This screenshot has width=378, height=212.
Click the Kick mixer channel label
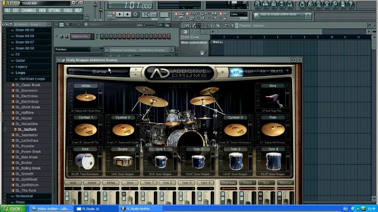73,183
